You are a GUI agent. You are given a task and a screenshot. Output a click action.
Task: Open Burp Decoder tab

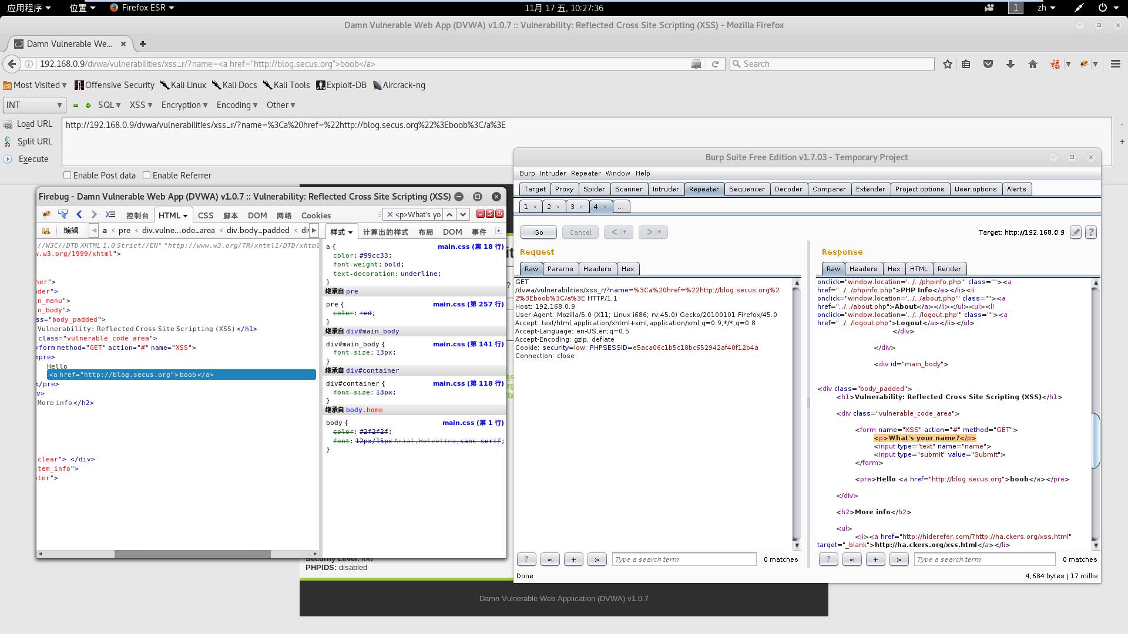pyautogui.click(x=788, y=189)
